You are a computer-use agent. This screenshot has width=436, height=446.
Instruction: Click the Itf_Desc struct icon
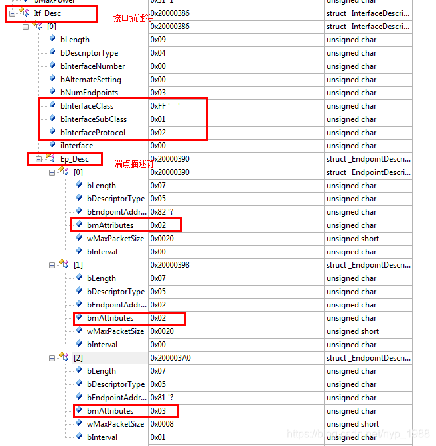24,12
